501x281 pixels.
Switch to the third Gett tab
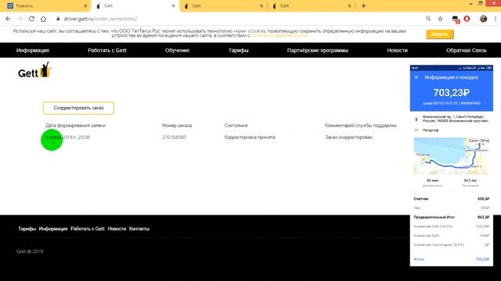224,5
